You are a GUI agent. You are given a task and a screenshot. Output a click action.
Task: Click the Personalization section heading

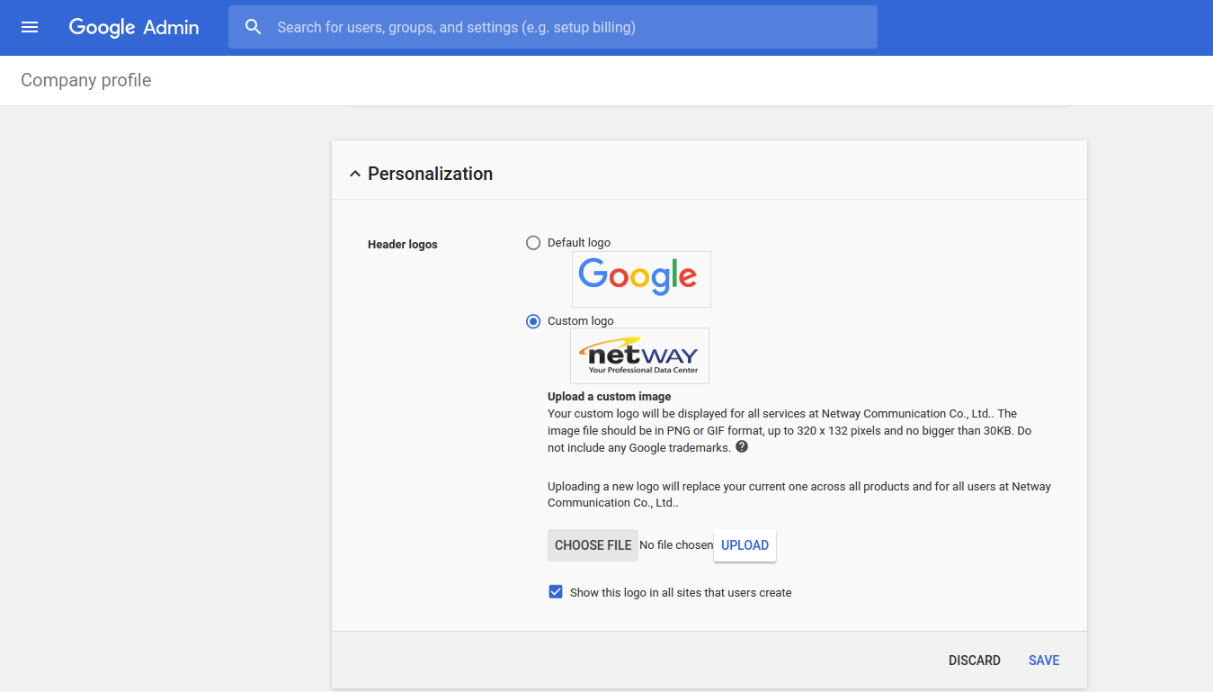(x=430, y=174)
